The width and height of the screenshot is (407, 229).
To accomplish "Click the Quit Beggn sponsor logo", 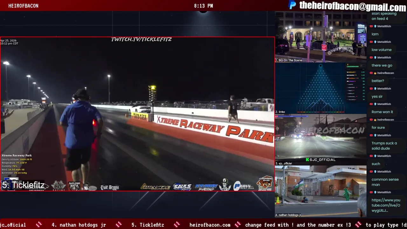I will 109,187.
